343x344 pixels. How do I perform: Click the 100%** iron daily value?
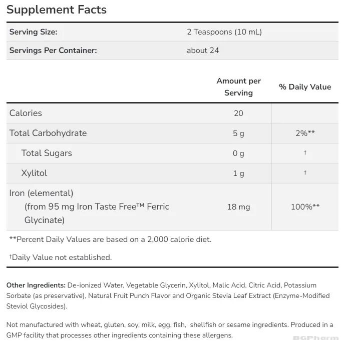305,207
